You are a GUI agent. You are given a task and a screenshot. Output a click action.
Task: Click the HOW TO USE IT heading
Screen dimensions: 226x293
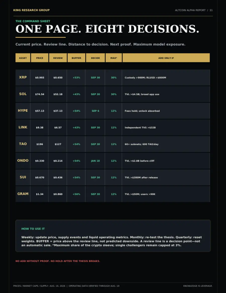[x=33, y=229]
